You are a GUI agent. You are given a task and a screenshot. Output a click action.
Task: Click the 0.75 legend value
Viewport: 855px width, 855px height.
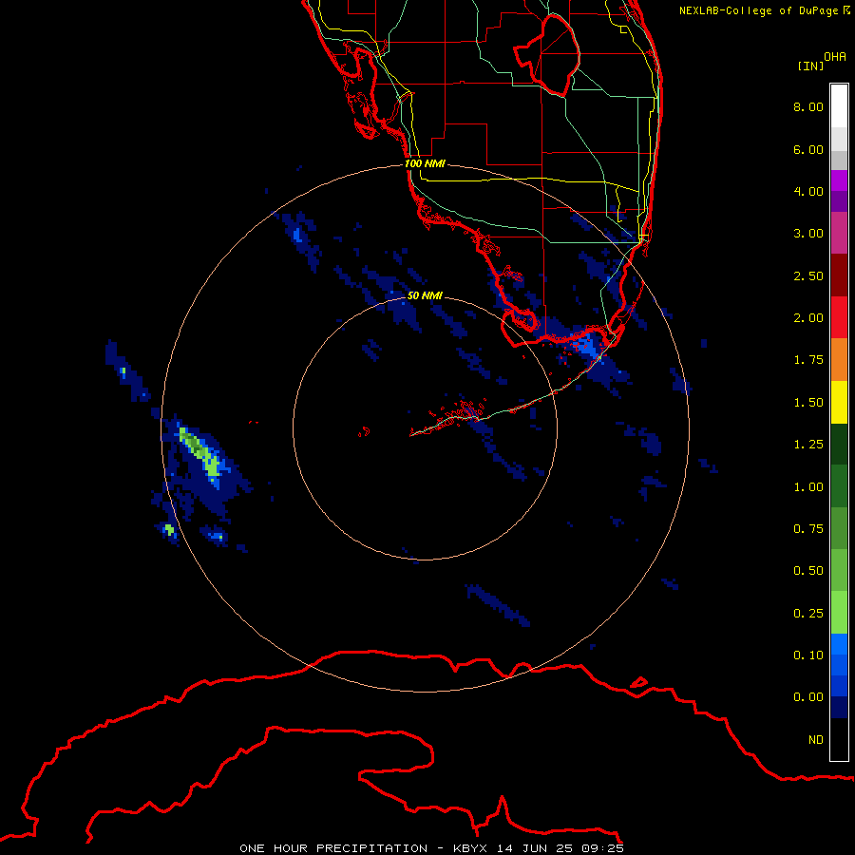808,529
